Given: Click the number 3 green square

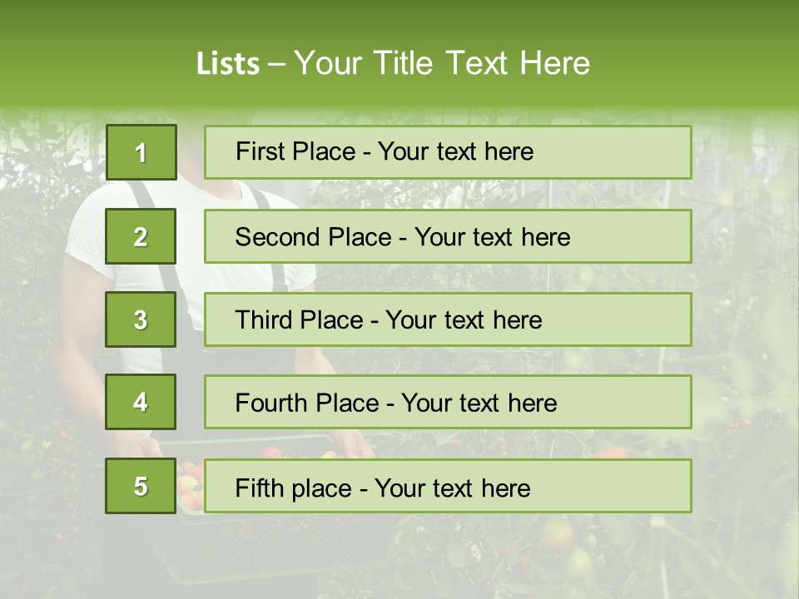Looking at the screenshot, I should click(x=141, y=319).
